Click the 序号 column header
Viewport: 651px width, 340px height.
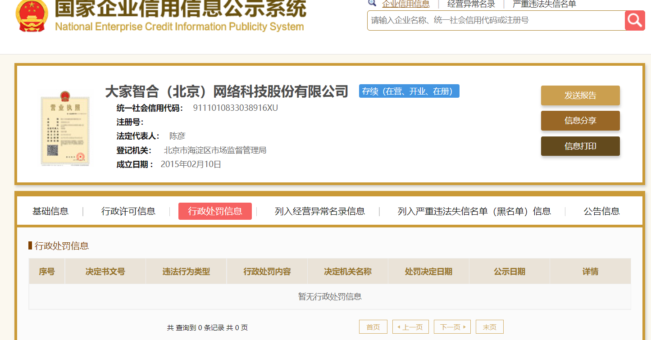point(47,272)
